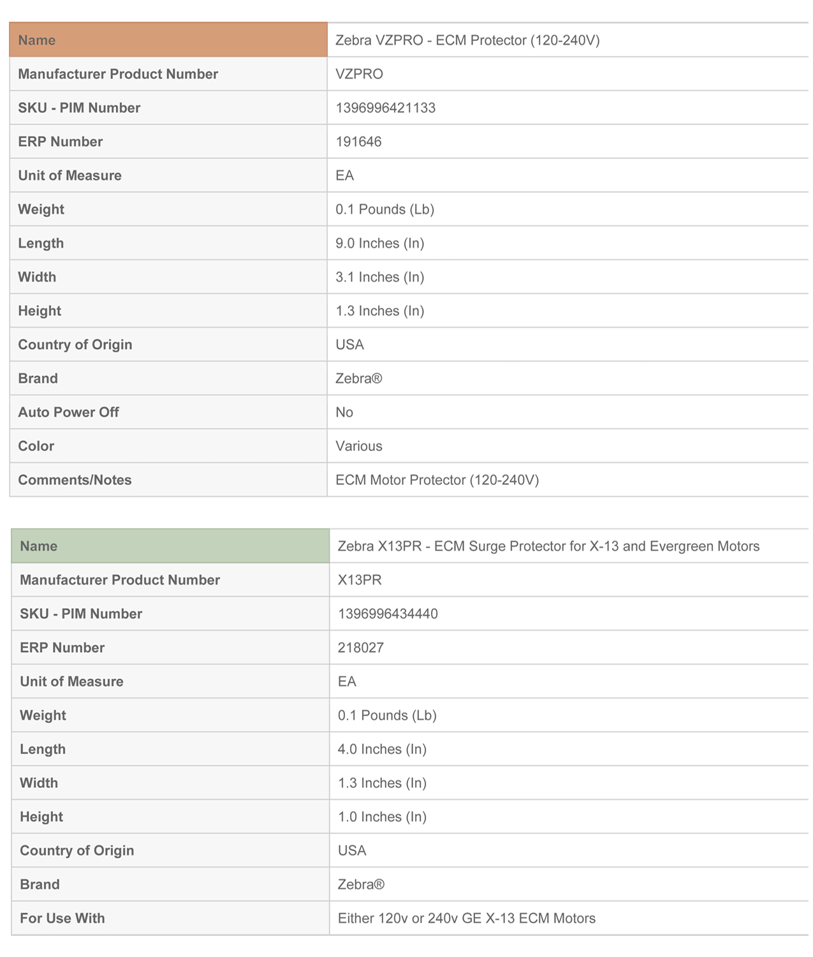This screenshot has height=957, width=813.
Task: Click the 9.0 Inches length value
Action: pyautogui.click(x=380, y=243)
